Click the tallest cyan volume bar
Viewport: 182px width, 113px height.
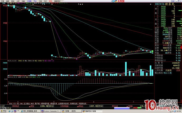126,69
